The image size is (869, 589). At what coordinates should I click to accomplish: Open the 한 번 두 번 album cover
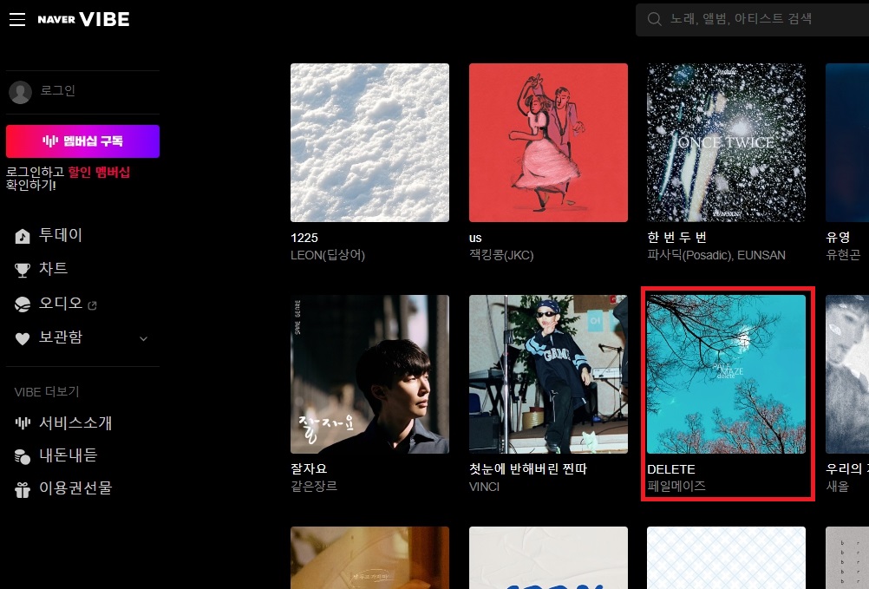click(727, 142)
